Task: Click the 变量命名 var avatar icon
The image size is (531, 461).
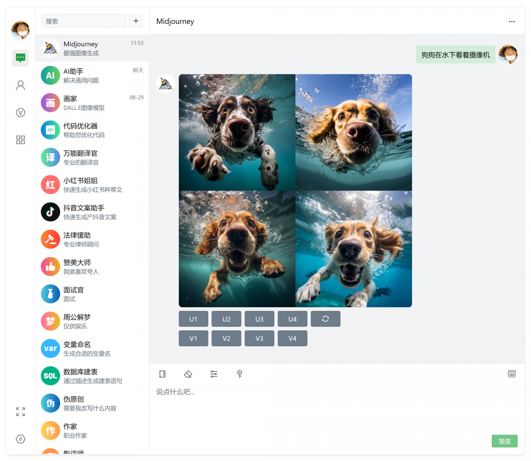Action: 50,349
